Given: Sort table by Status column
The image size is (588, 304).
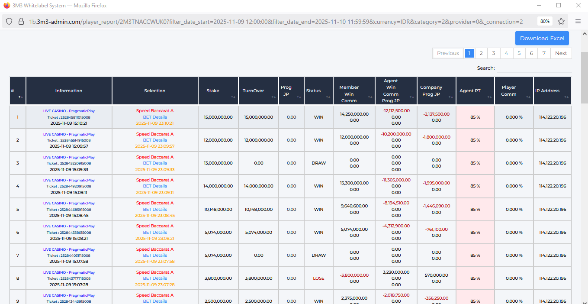Looking at the screenshot, I should 328,97.
